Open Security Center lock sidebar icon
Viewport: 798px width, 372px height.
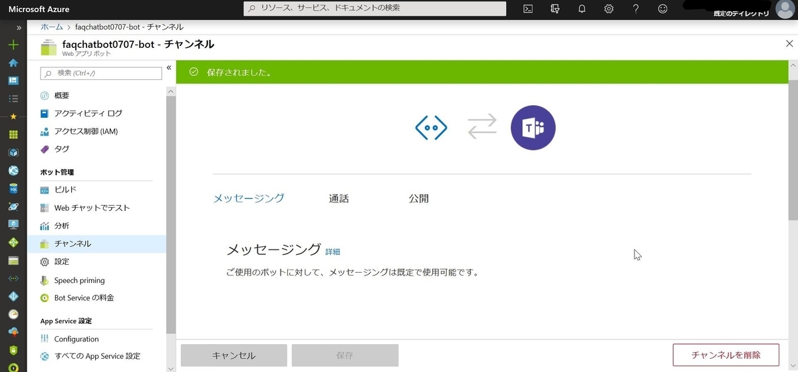[x=13, y=350]
